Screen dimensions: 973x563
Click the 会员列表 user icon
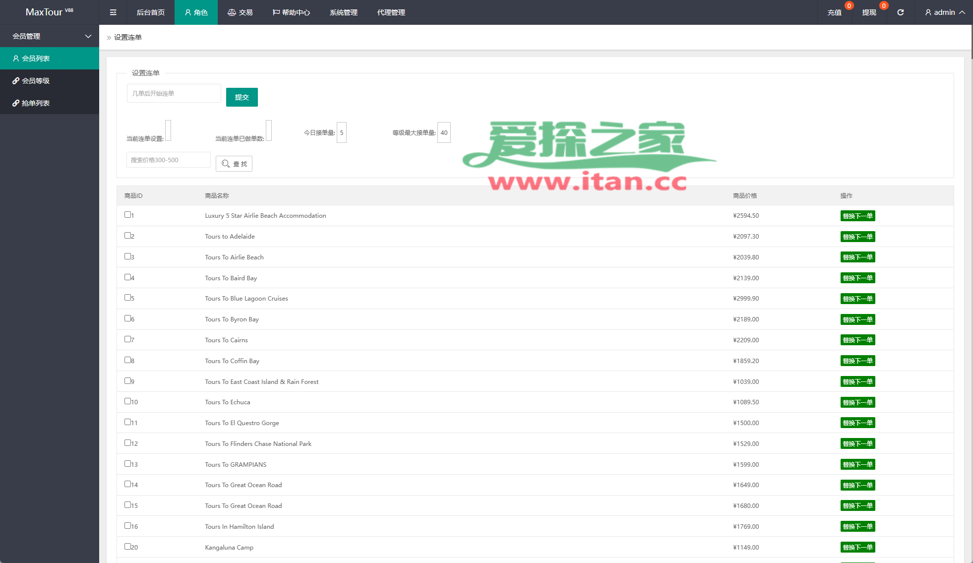pyautogui.click(x=16, y=59)
